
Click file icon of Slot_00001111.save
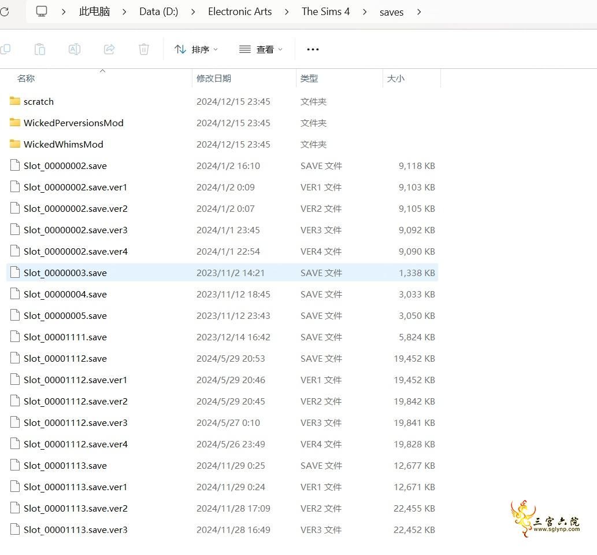[x=15, y=336]
